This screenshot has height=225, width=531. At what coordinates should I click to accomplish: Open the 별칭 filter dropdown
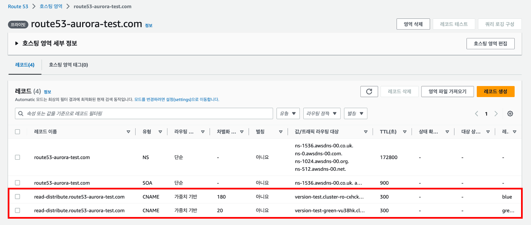355,114
